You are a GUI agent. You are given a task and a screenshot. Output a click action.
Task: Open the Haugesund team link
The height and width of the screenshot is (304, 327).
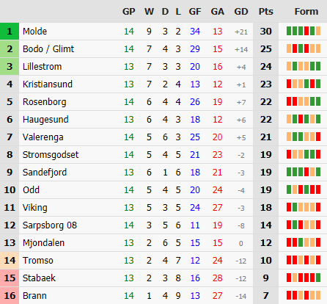pyautogui.click(x=45, y=120)
